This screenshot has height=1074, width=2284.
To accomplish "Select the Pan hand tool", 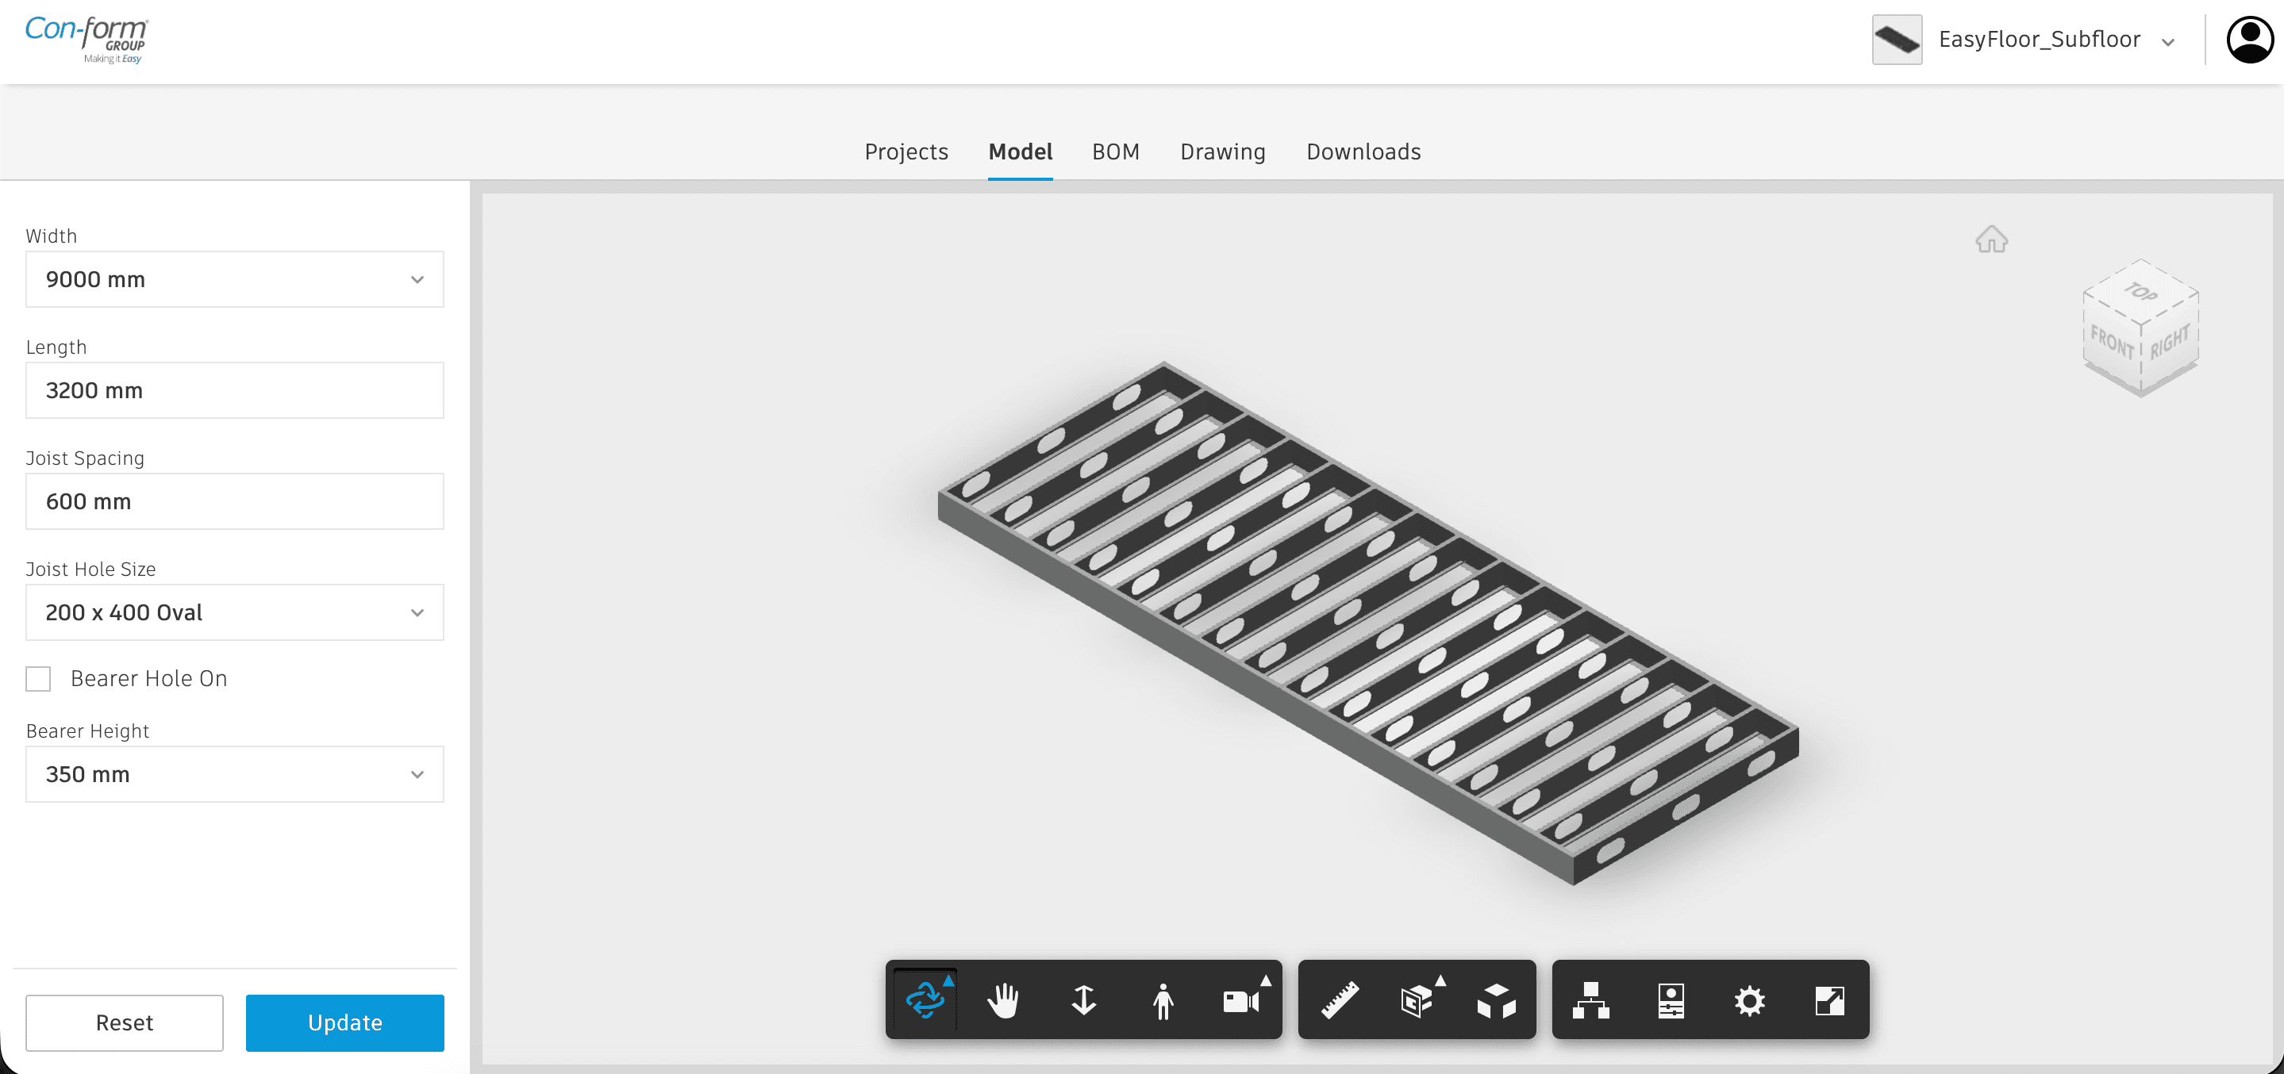I will point(1004,999).
